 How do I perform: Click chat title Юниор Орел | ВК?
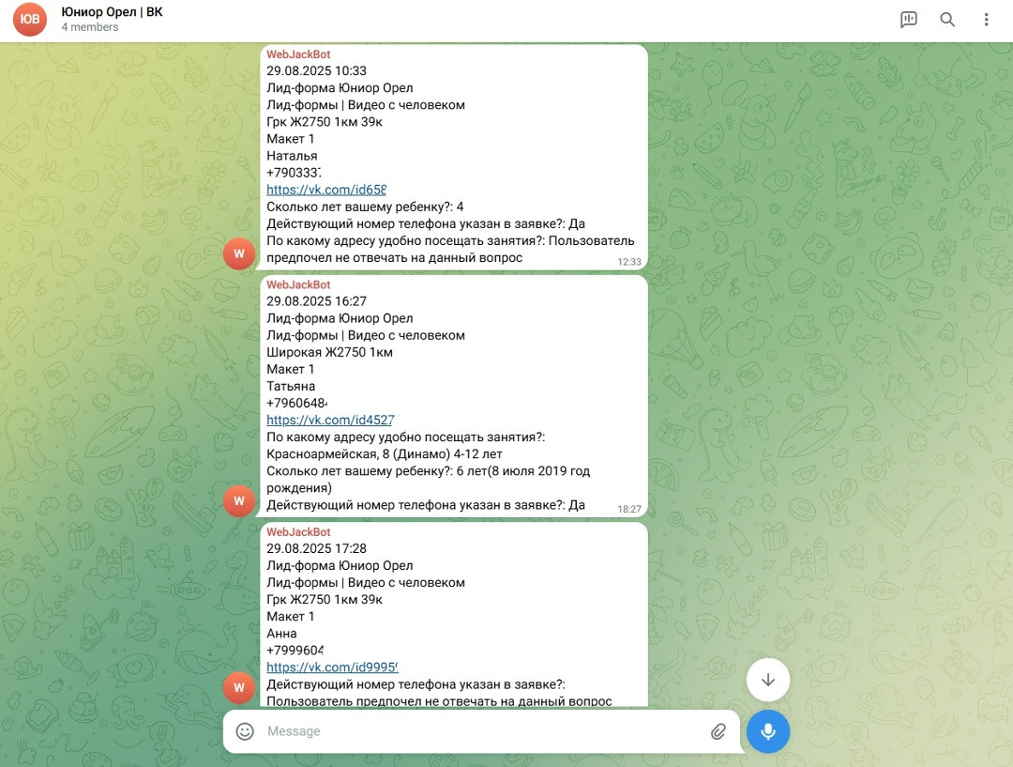(x=112, y=12)
